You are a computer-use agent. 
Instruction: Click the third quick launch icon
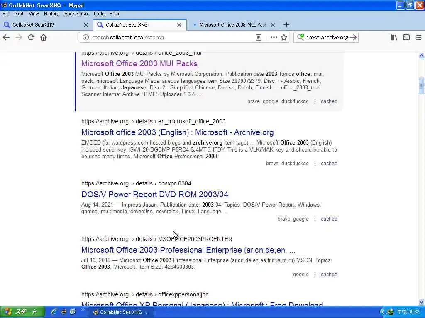[x=73, y=312]
